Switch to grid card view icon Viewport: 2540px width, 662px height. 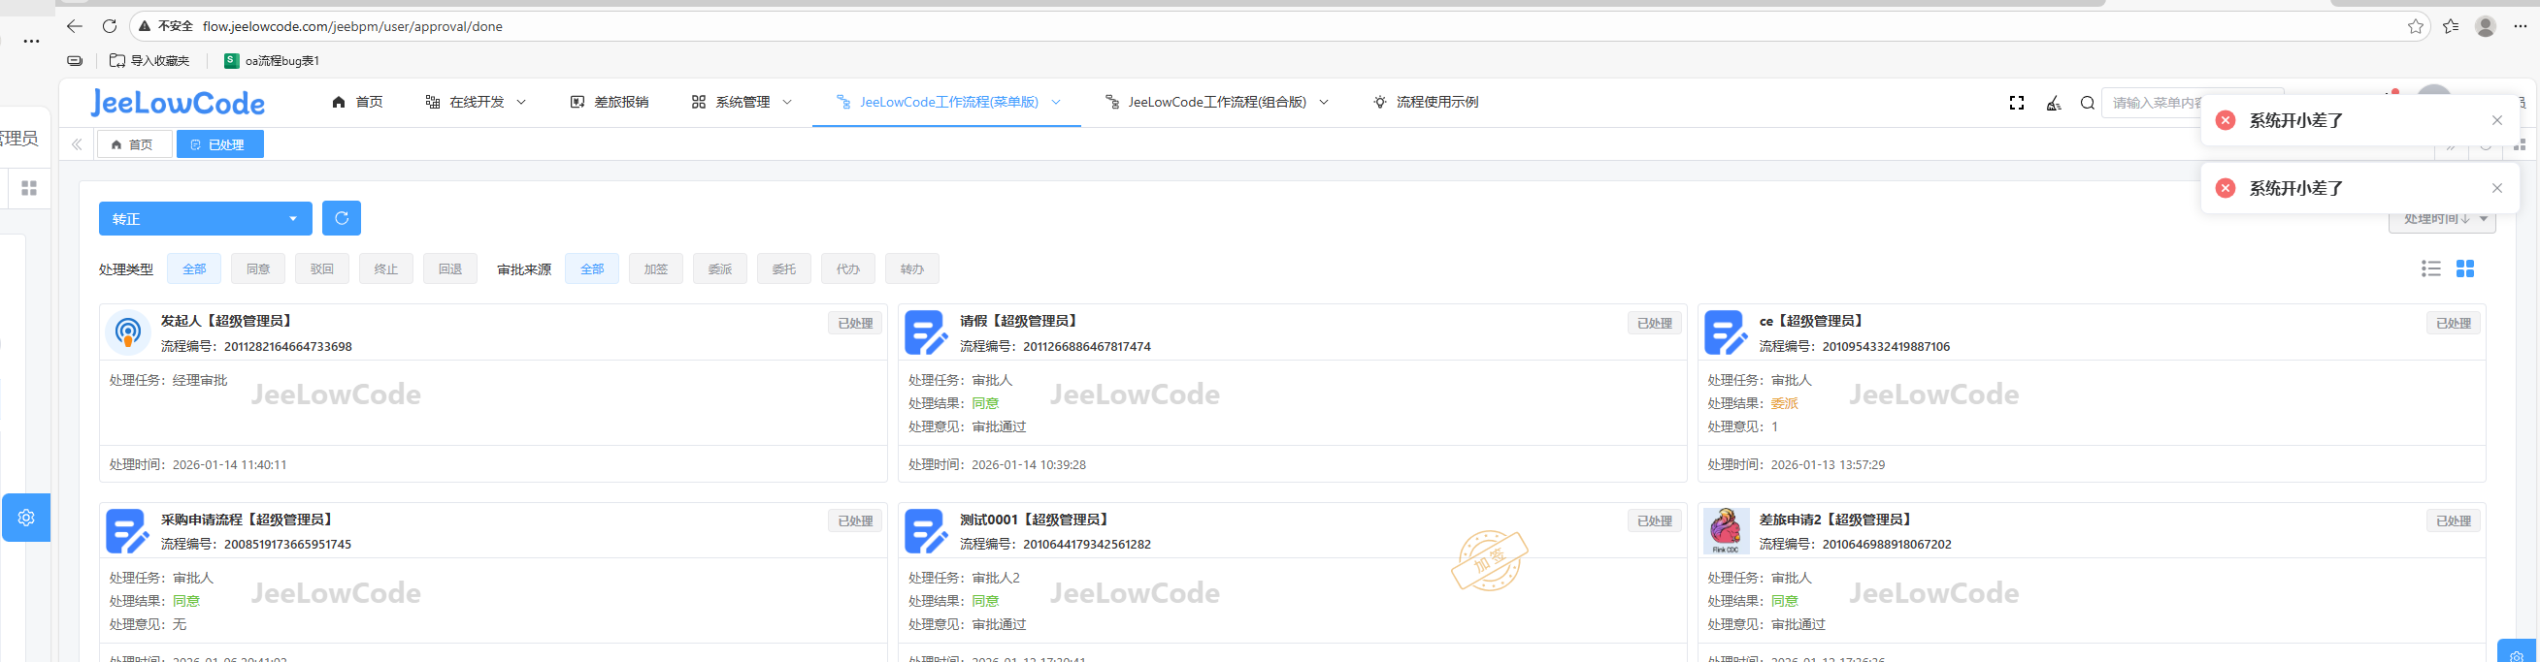[x=2464, y=268]
